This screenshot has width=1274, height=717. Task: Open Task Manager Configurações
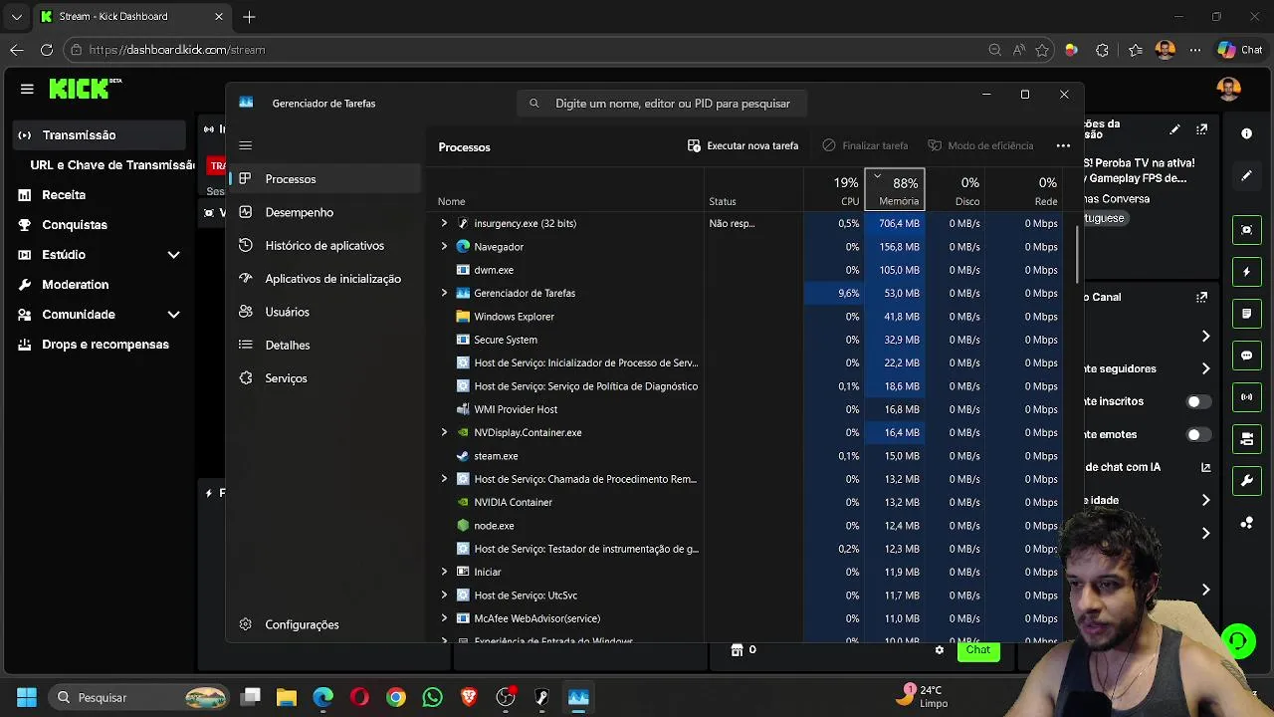(326, 624)
